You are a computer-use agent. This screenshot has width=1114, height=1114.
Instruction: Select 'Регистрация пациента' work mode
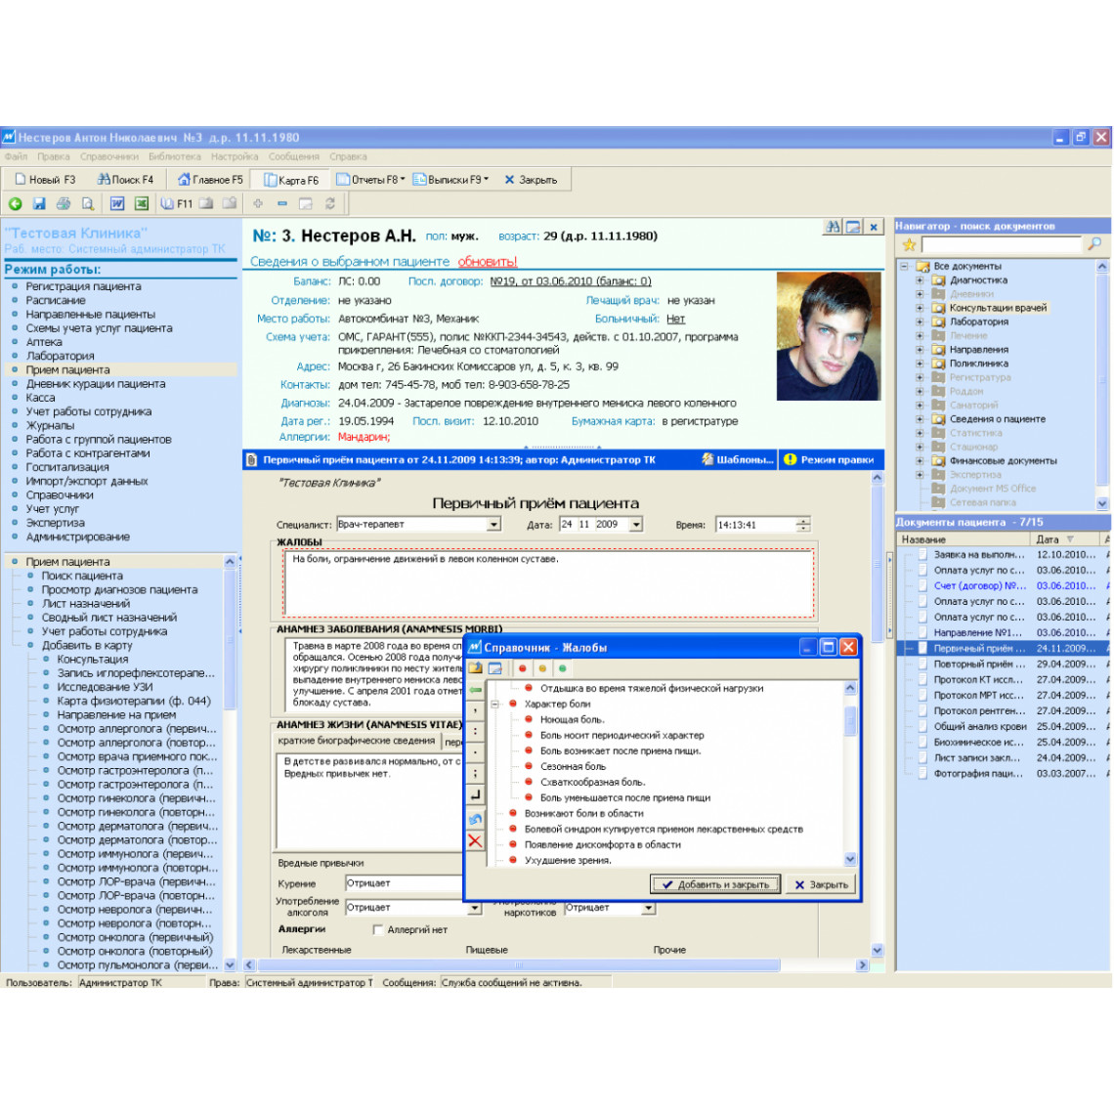tap(83, 286)
